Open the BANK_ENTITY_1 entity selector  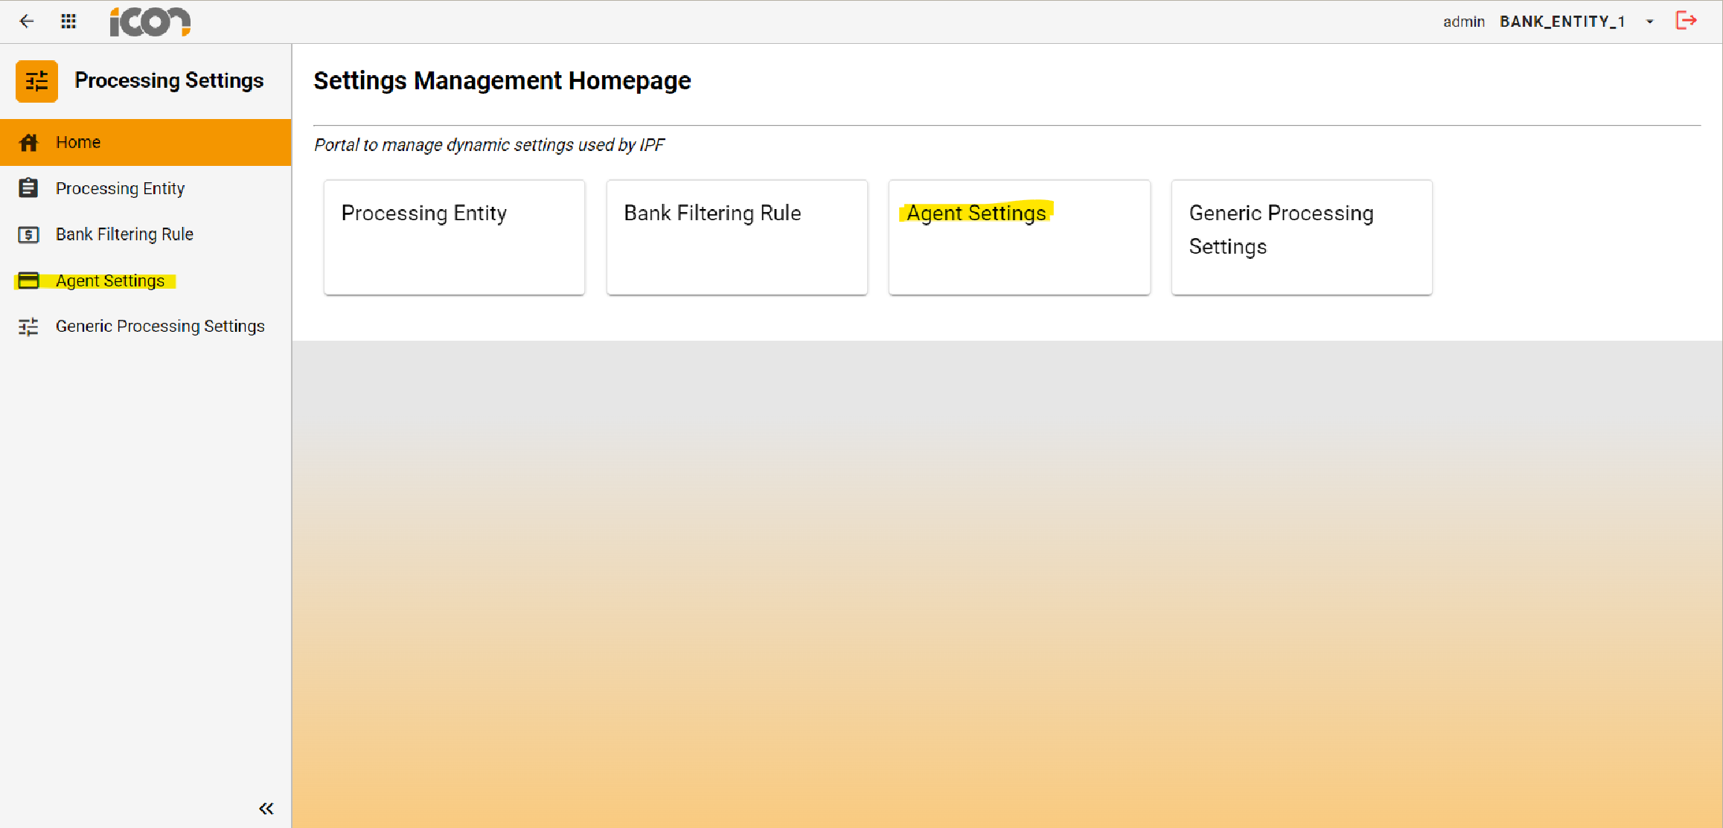pos(1561,22)
